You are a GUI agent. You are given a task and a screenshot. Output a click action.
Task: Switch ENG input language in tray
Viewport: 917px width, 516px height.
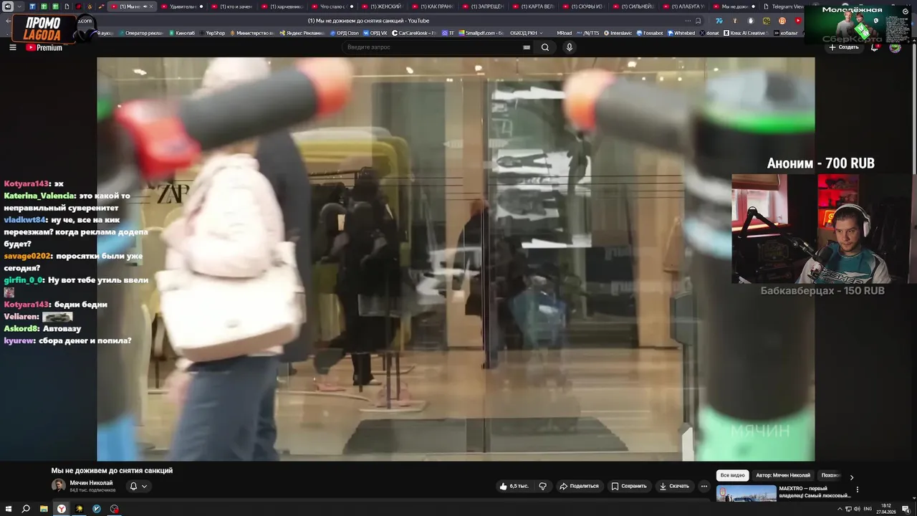pos(868,509)
